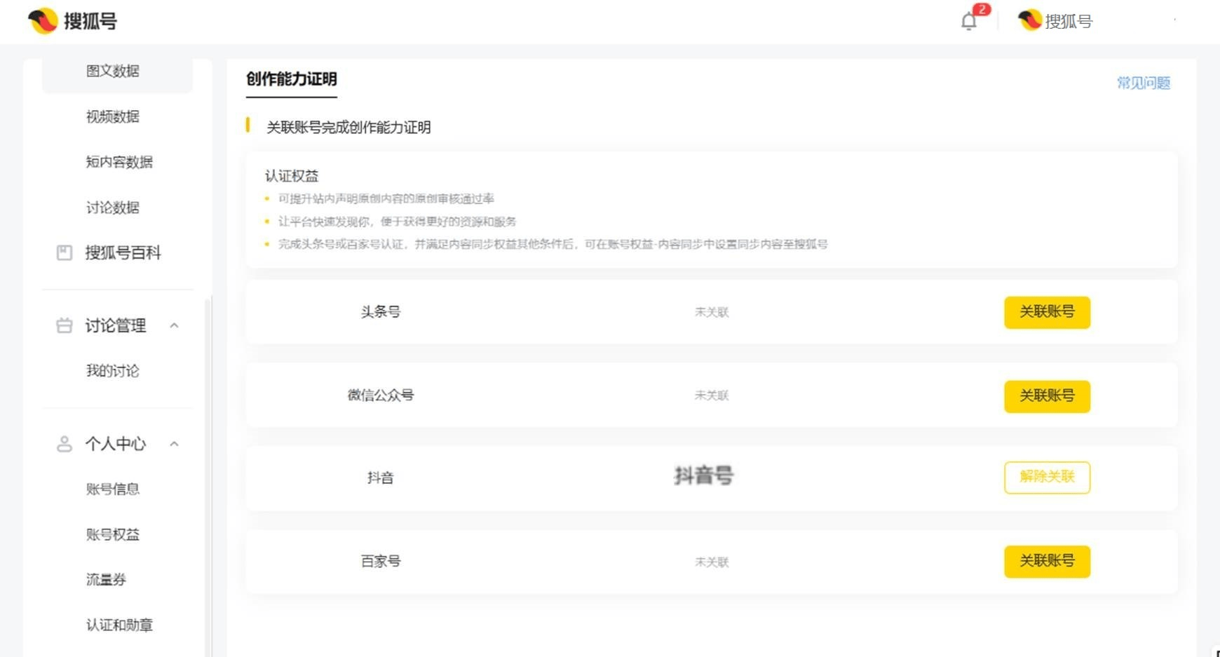Click the linked 抖音号 account name
Screen dimensions: 1220x657
(704, 476)
